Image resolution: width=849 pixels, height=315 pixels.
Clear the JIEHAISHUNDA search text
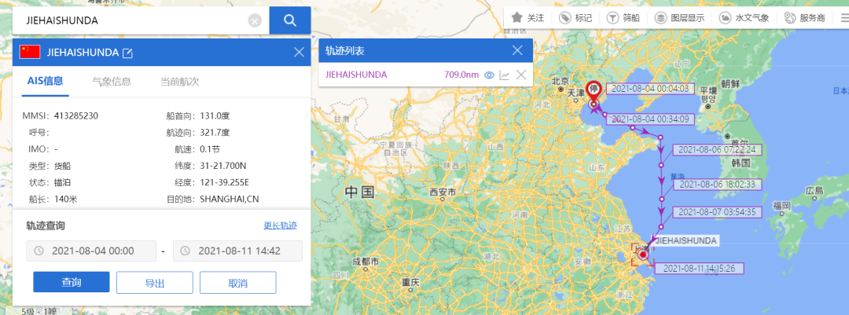point(255,21)
